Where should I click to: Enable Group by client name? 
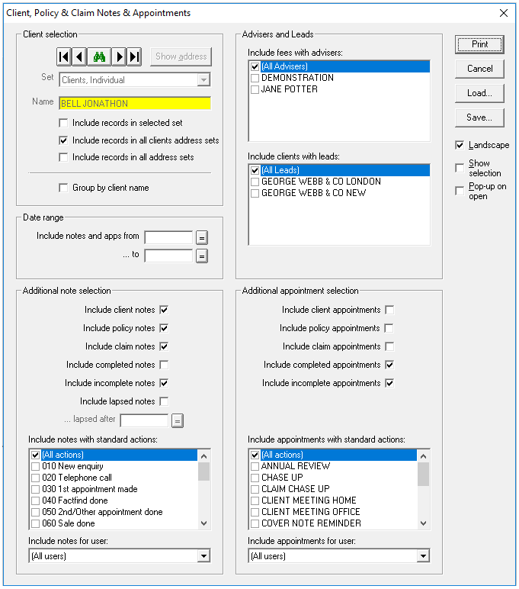[x=63, y=188]
